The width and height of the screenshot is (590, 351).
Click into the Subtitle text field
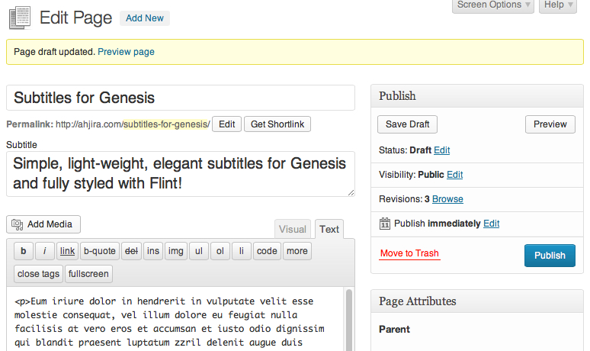click(180, 174)
